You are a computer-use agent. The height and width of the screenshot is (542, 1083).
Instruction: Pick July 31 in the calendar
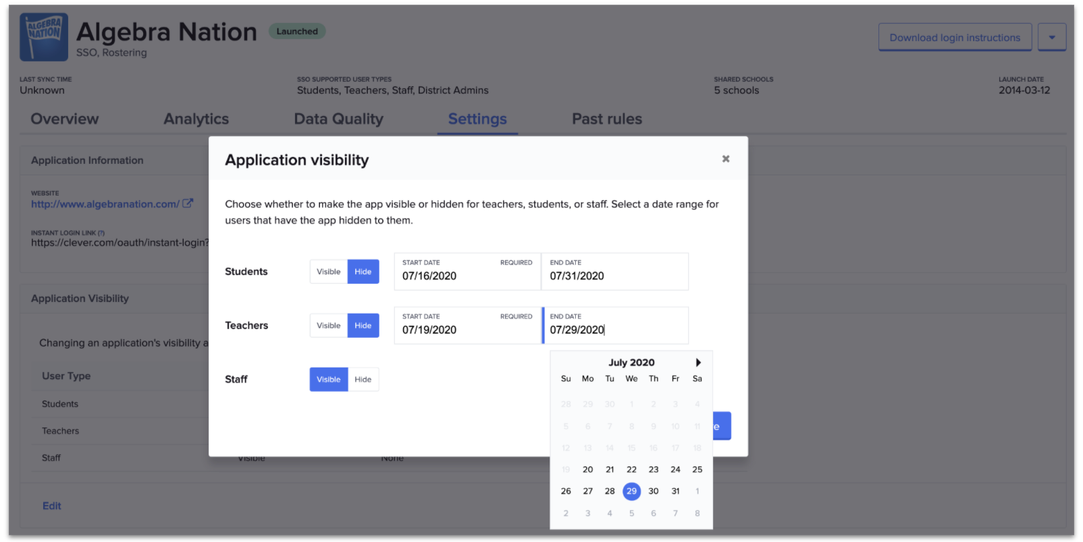click(675, 491)
